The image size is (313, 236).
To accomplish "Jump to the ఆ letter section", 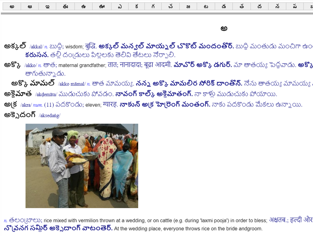I will pos(30,6).
